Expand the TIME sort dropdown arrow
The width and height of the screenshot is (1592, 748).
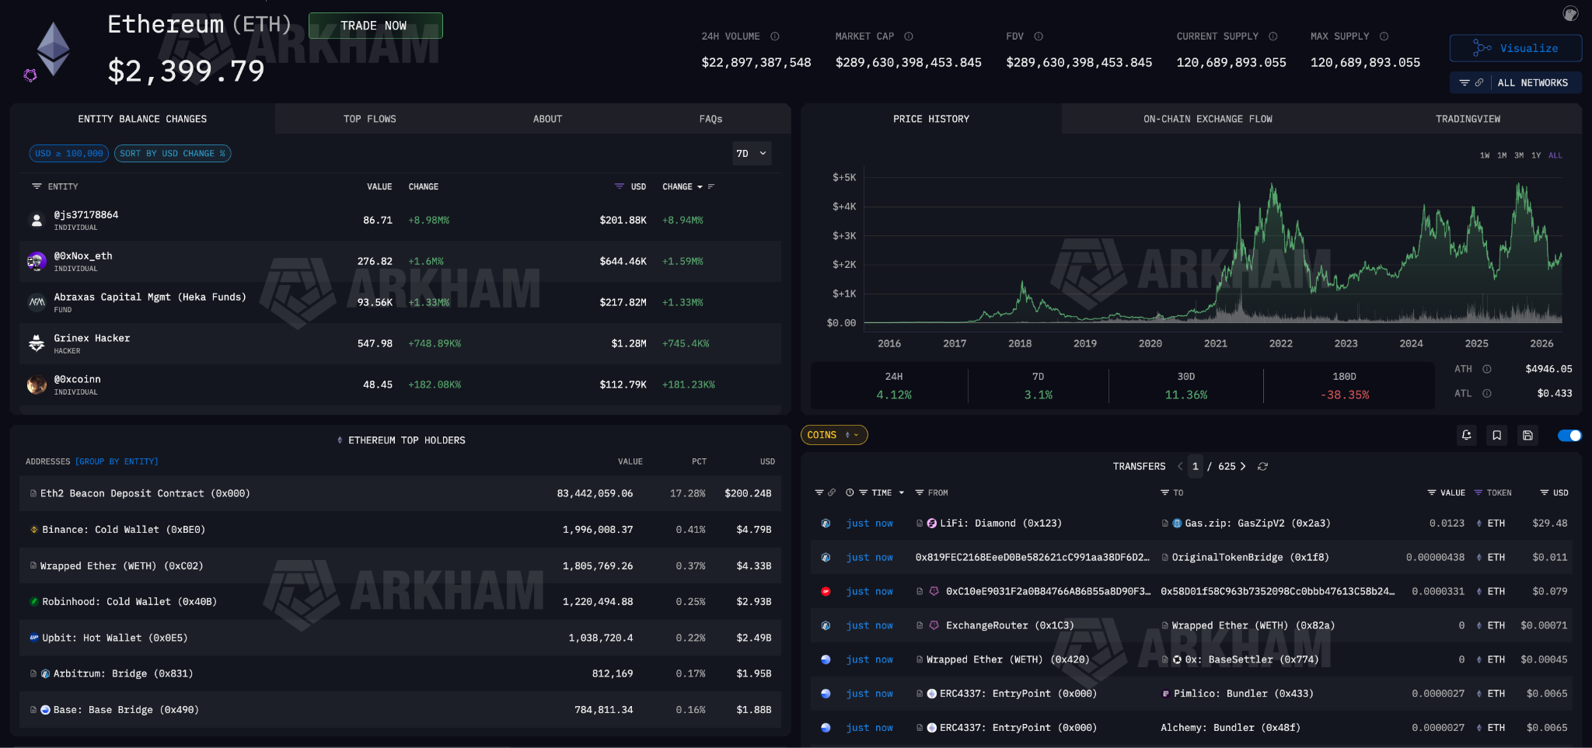point(902,492)
